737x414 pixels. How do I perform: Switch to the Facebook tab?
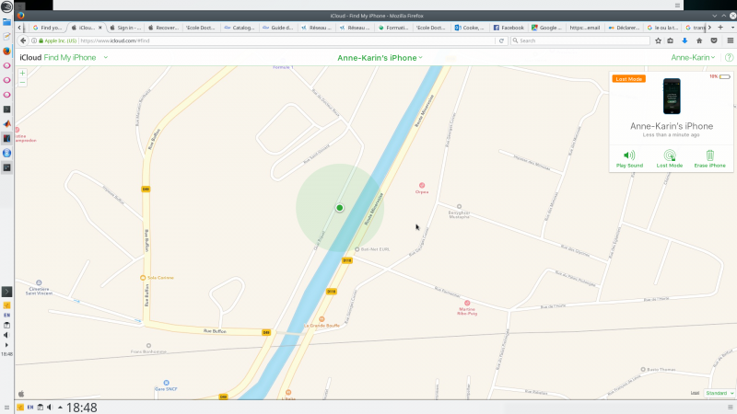[509, 28]
